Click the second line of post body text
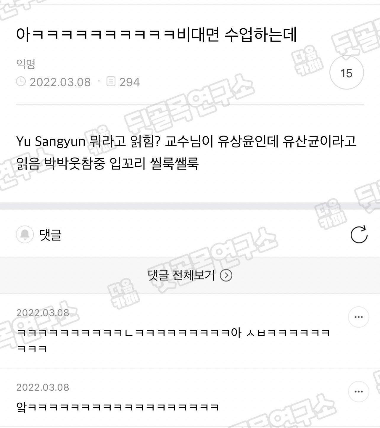The width and height of the screenshot is (380, 428). (107, 164)
